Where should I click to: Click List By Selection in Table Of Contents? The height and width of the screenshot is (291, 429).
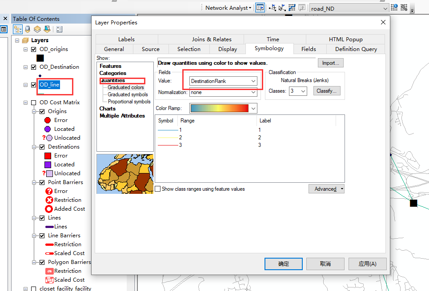(47, 28)
